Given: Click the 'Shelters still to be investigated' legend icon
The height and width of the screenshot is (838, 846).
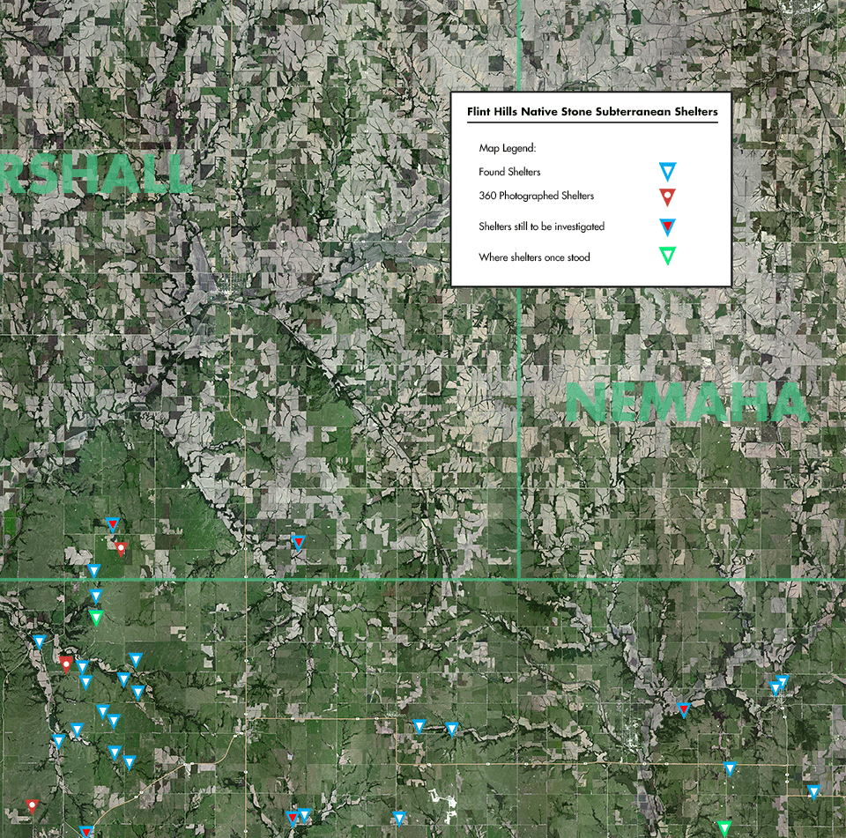Looking at the screenshot, I should point(667,227).
